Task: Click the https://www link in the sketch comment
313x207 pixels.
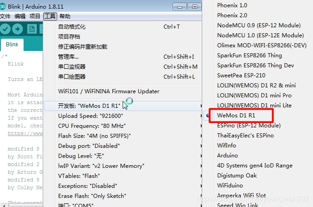Action: point(25,133)
